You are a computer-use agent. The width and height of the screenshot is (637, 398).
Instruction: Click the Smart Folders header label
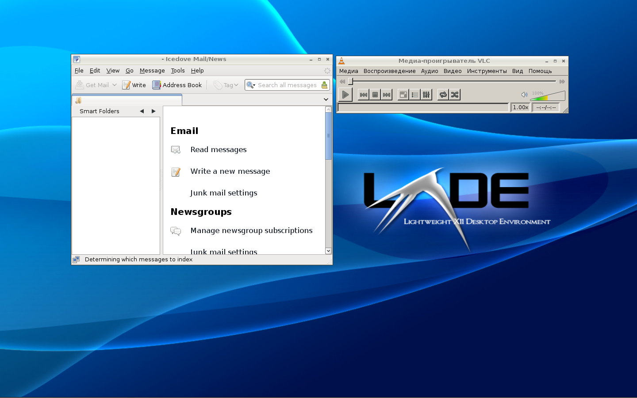point(100,111)
